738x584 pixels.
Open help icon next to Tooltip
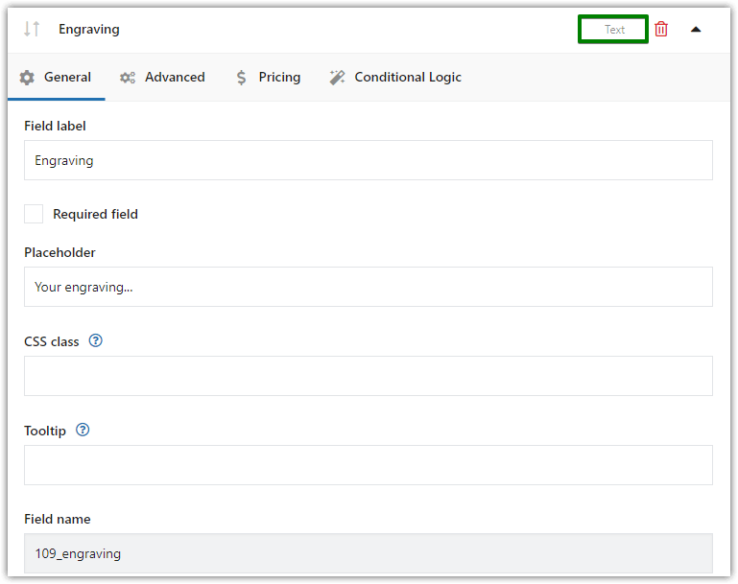point(83,430)
